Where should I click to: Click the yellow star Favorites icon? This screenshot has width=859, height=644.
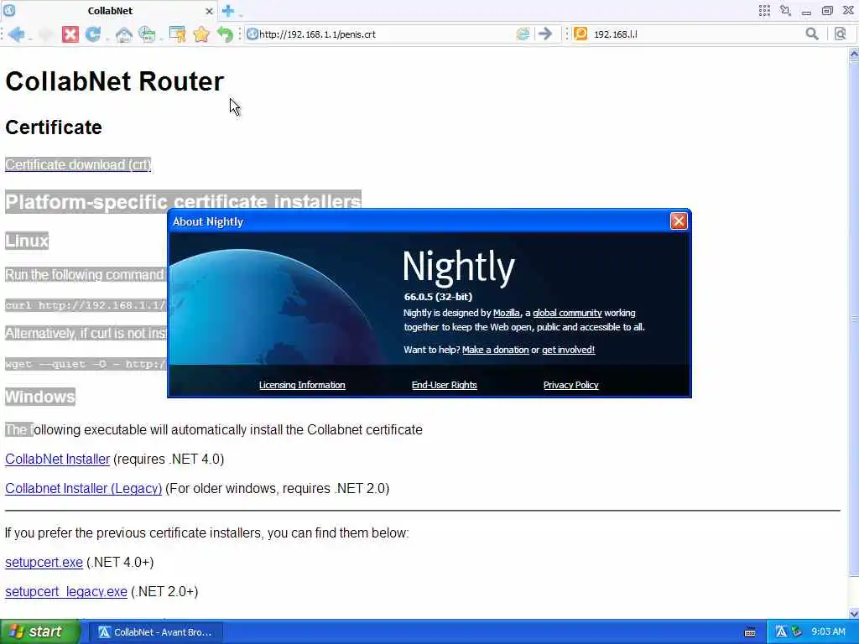pos(201,34)
